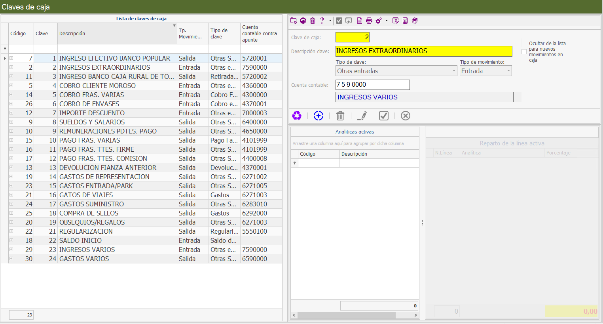
Task: Expand row INGRESOS EXTRAORDINARIOS in list
Action: pos(11,67)
